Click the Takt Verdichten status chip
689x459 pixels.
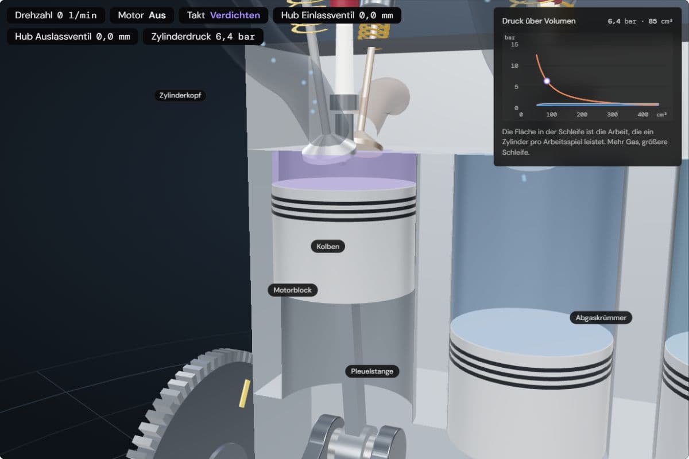click(223, 15)
